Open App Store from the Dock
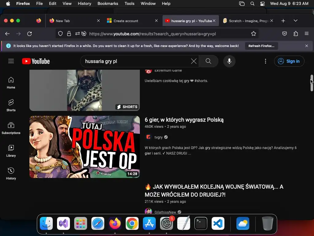Screen dimensions: 314x236 [149, 223]
